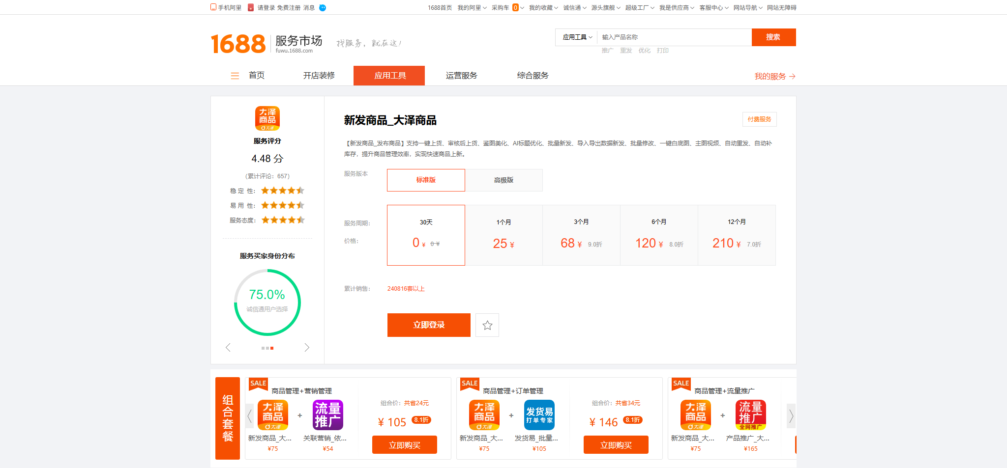Choose the 3个月 68¥ period
This screenshot has height=468, width=1007.
pos(582,235)
